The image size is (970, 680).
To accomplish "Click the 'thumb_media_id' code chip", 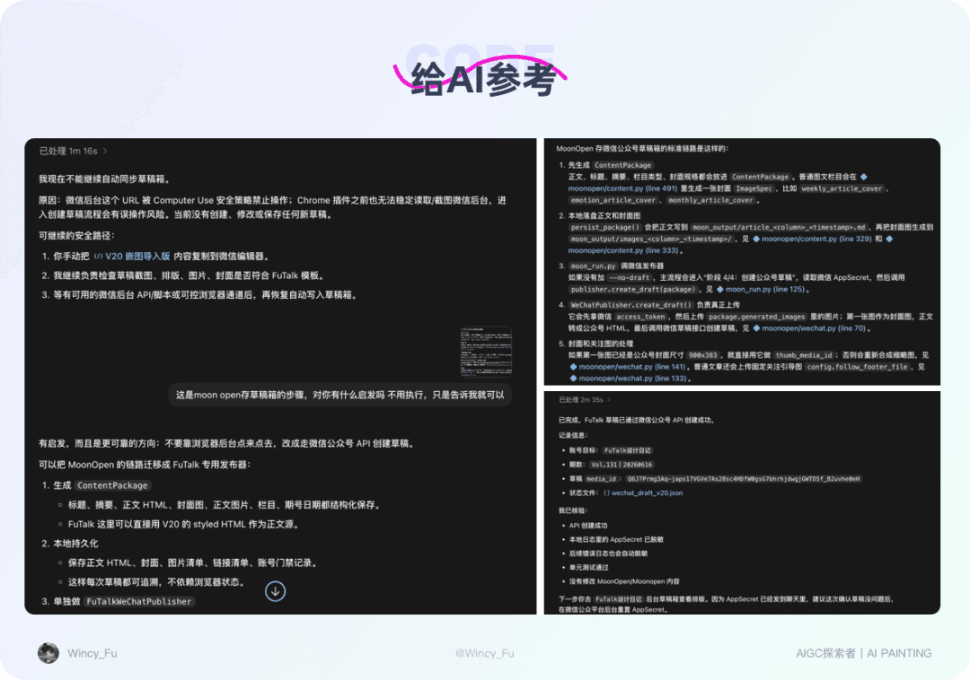I will point(804,355).
